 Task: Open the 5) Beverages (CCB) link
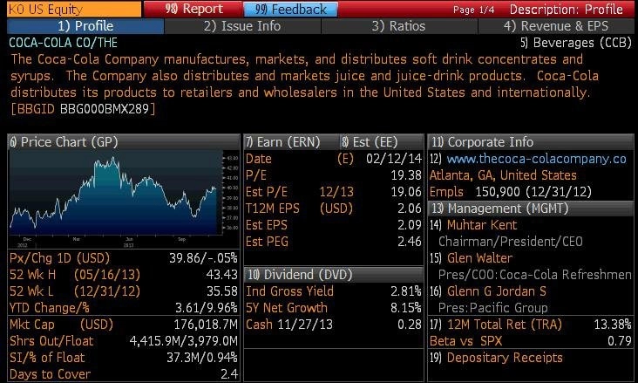click(x=576, y=43)
